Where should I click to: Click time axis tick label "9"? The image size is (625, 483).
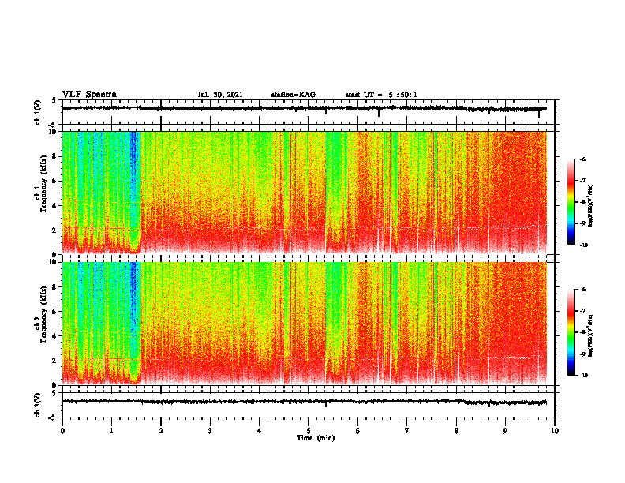(x=505, y=431)
